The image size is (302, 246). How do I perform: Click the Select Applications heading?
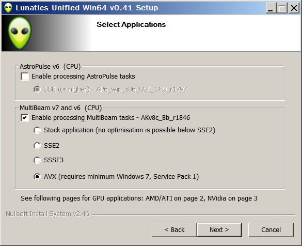click(x=131, y=24)
